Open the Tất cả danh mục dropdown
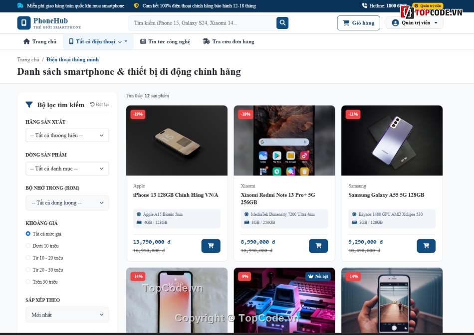The height and width of the screenshot is (335, 474). pos(67,168)
